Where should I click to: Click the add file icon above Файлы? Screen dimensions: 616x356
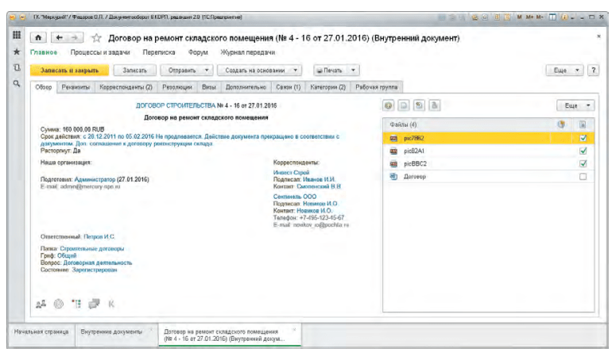pos(389,105)
